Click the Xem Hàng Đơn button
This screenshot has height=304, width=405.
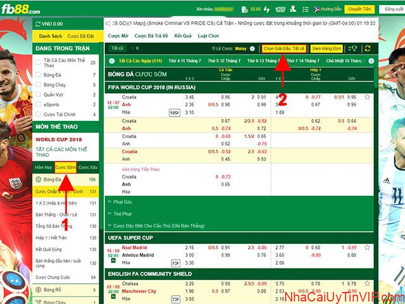[x=327, y=49]
